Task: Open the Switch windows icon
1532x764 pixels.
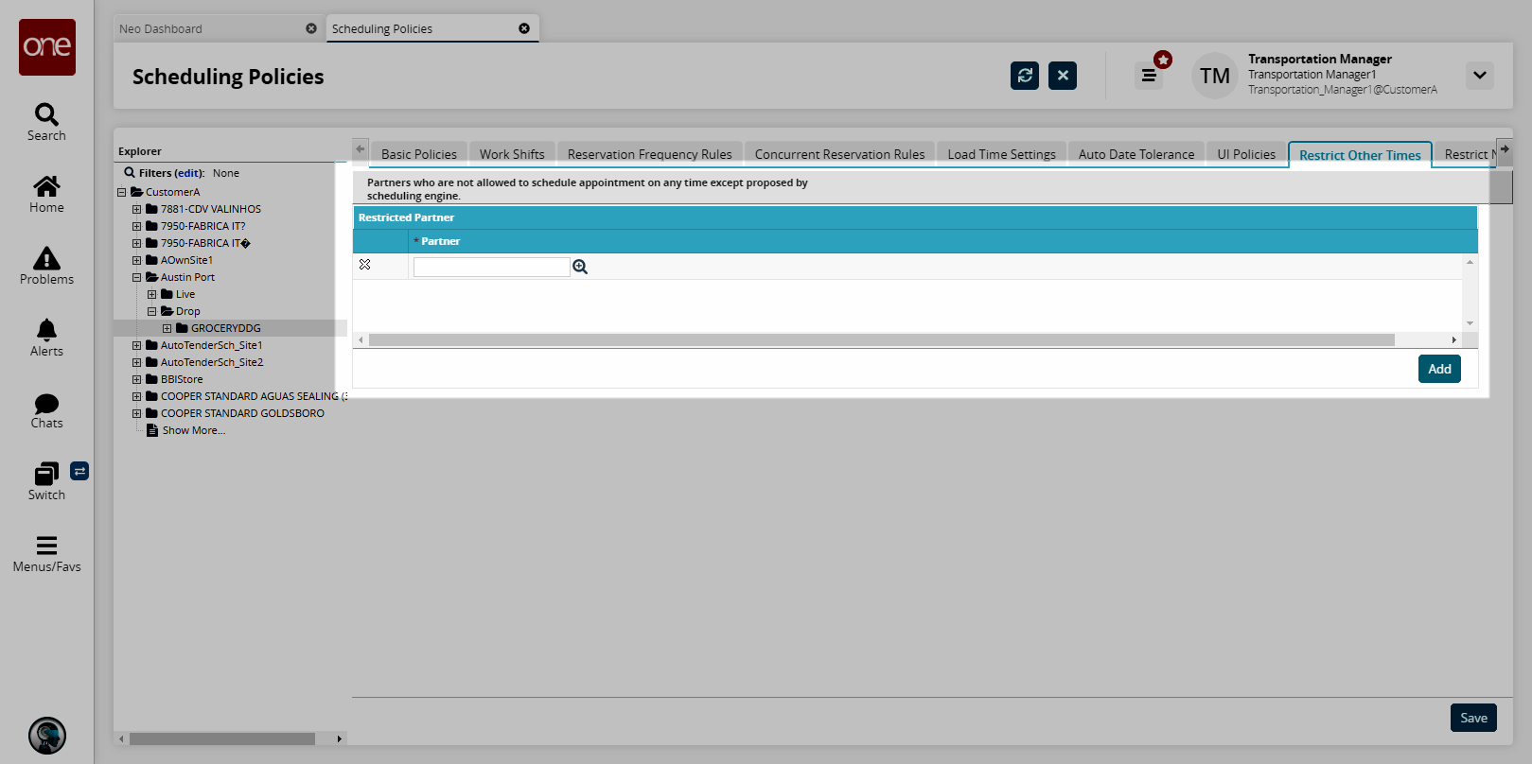Action: (x=46, y=474)
